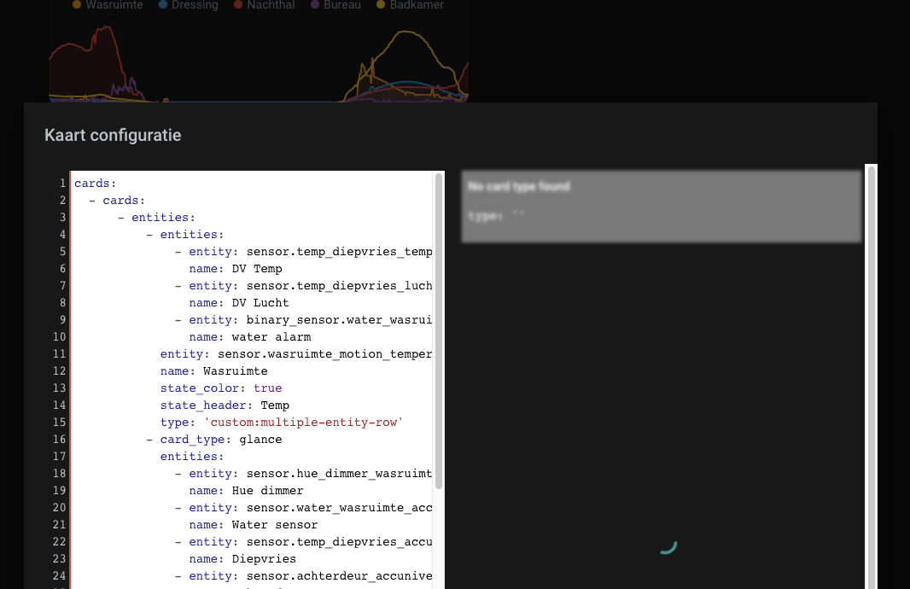Click the Wasruimte legend color dot
This screenshot has width=910, height=589.
(x=78, y=5)
